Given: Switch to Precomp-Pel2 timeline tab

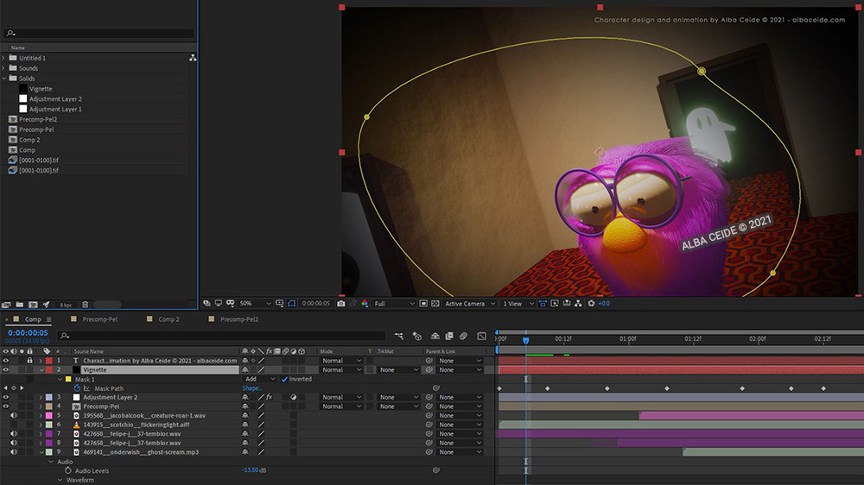Looking at the screenshot, I should (x=239, y=319).
